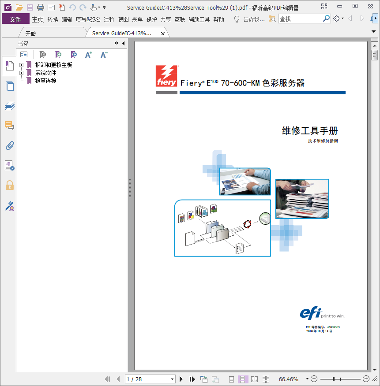Viewport: 380px width, 386px height.
Task: Expand the 书签 panel with double arrow
Action: [x=116, y=43]
